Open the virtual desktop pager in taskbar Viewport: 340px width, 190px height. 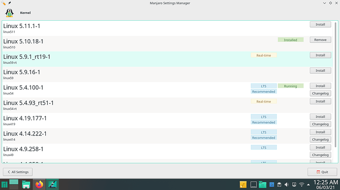click(14, 185)
